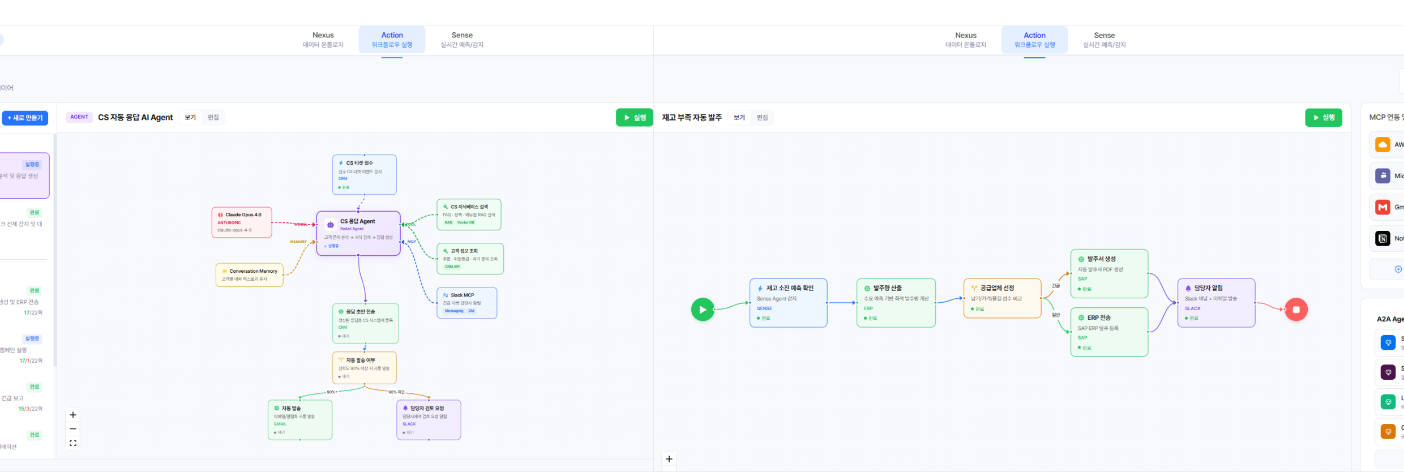Select the 자동 발송 여부 condition node
This screenshot has height=472, width=1404.
pos(364,368)
